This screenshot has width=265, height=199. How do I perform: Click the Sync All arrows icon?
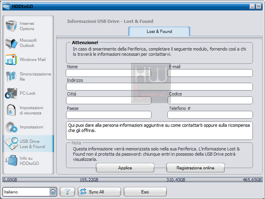coord(83,192)
